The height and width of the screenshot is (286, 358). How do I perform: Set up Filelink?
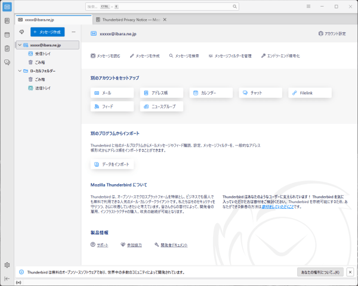tap(310, 93)
